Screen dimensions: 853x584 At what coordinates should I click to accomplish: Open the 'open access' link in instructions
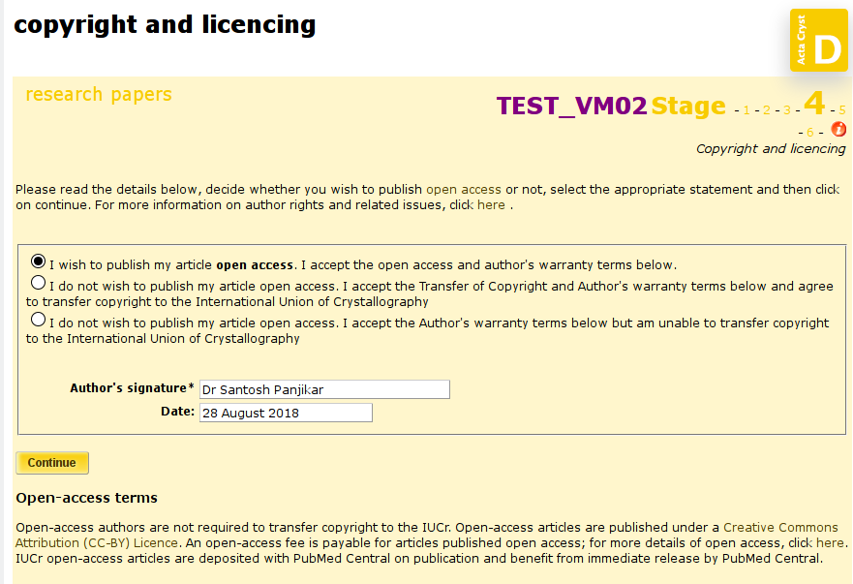pyautogui.click(x=464, y=190)
